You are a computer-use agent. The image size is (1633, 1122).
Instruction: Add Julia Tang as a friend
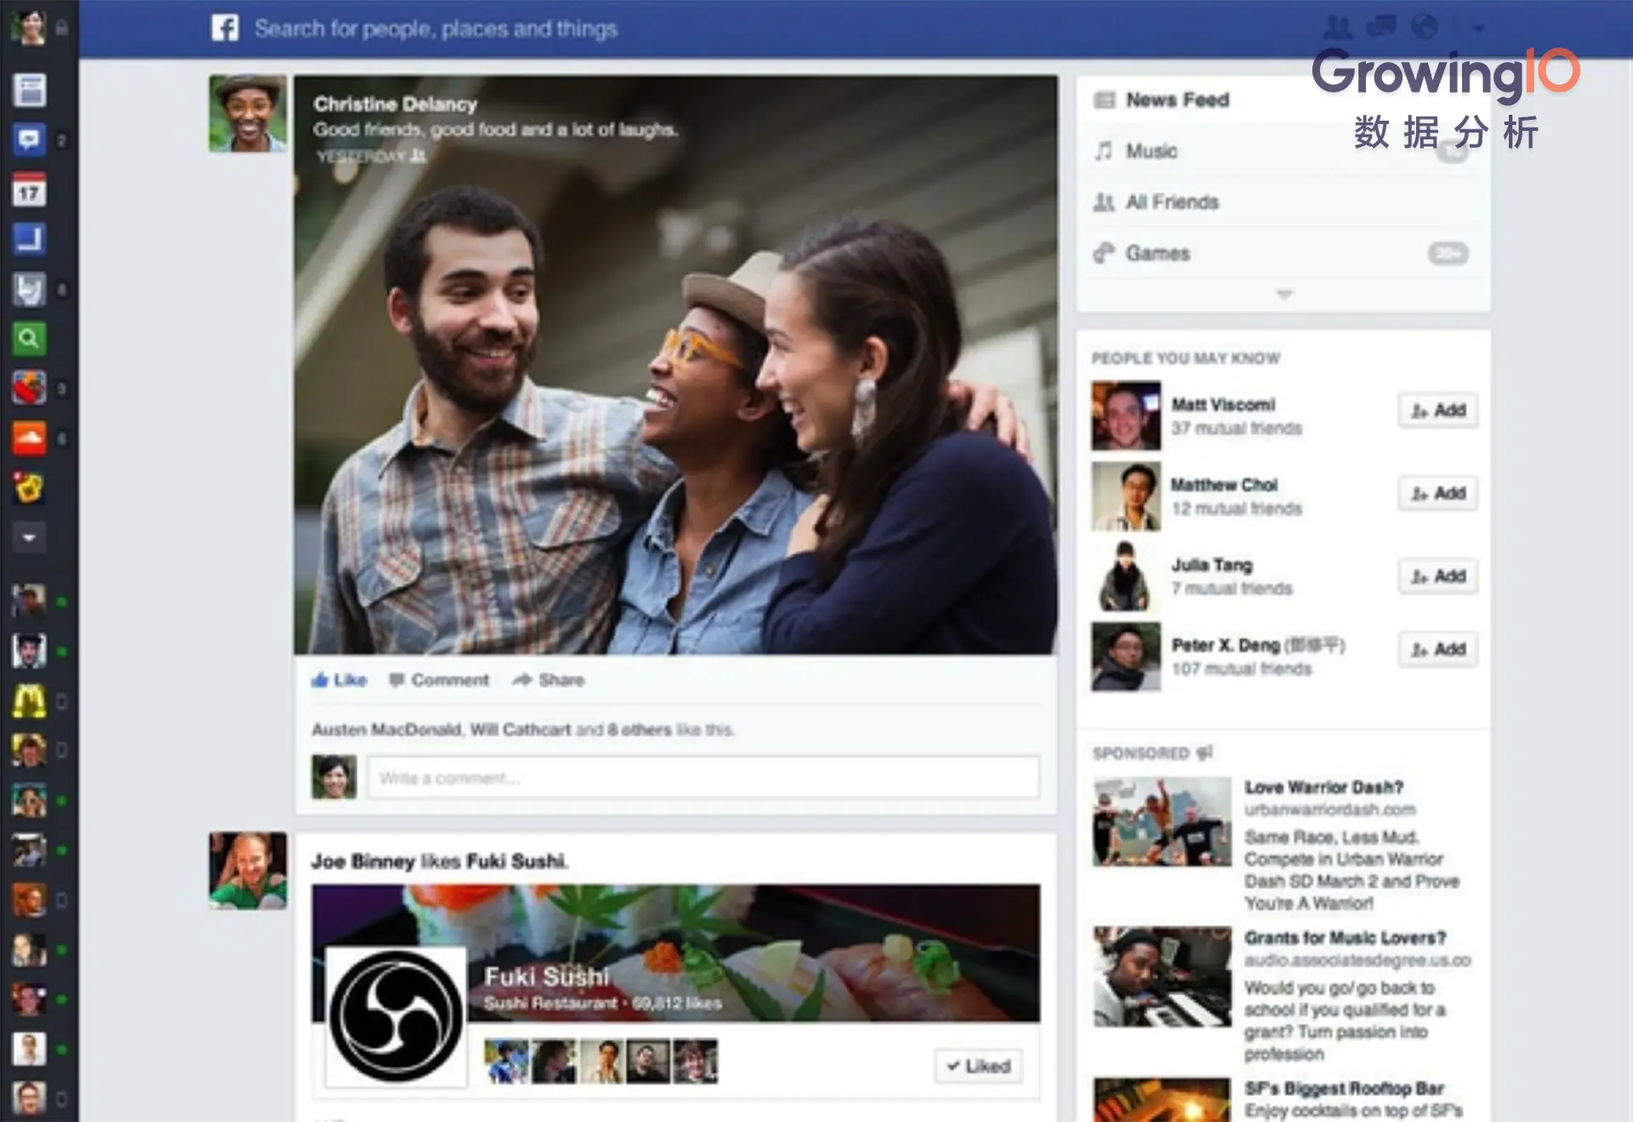[1438, 576]
